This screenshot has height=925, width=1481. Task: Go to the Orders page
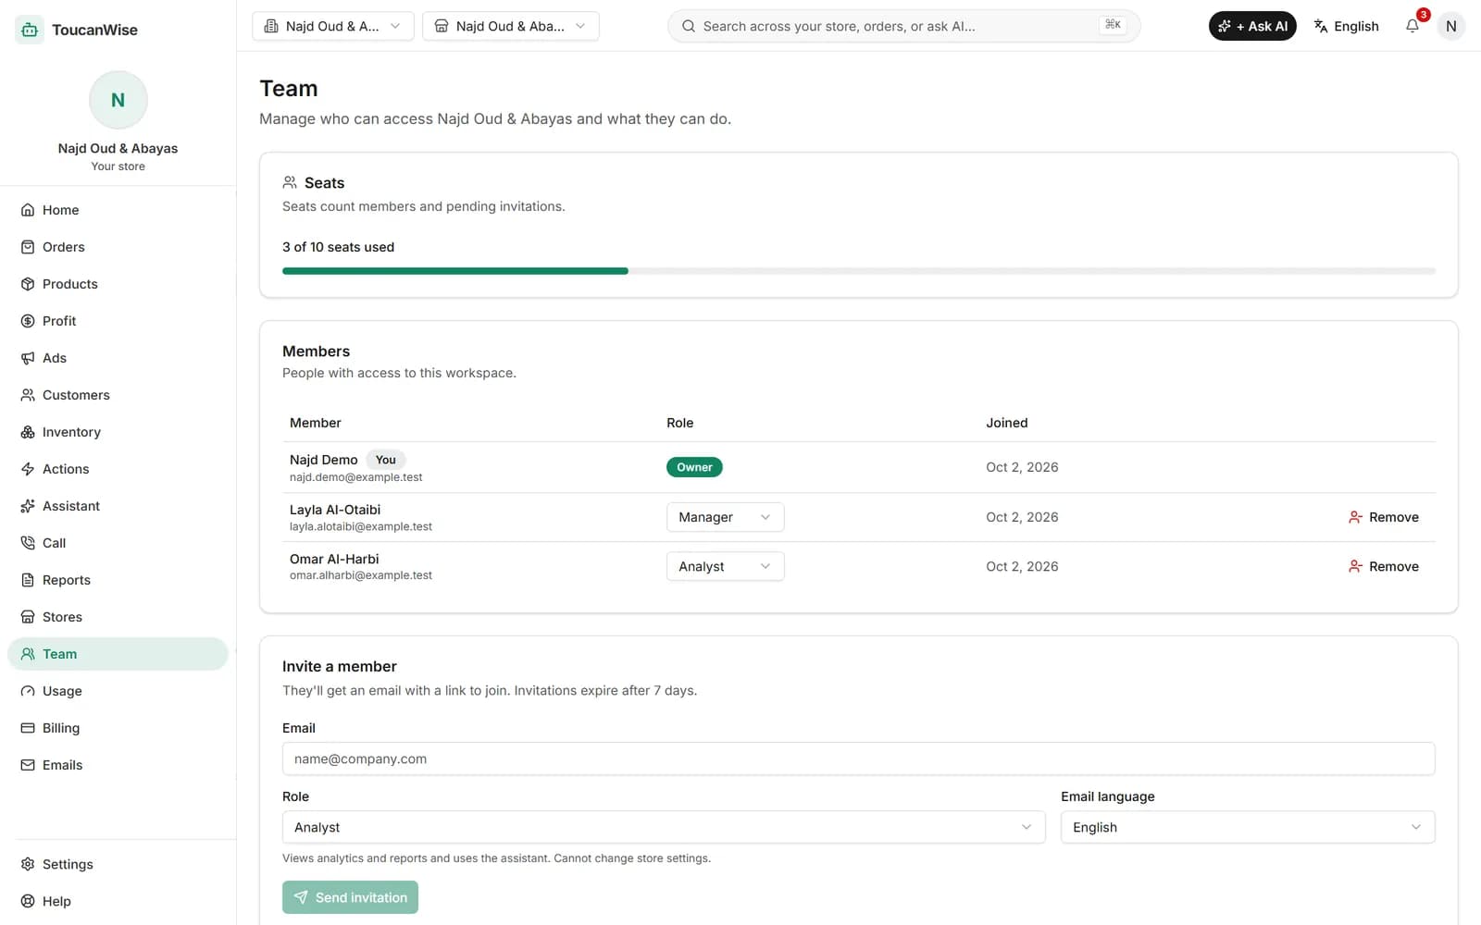tap(118, 247)
